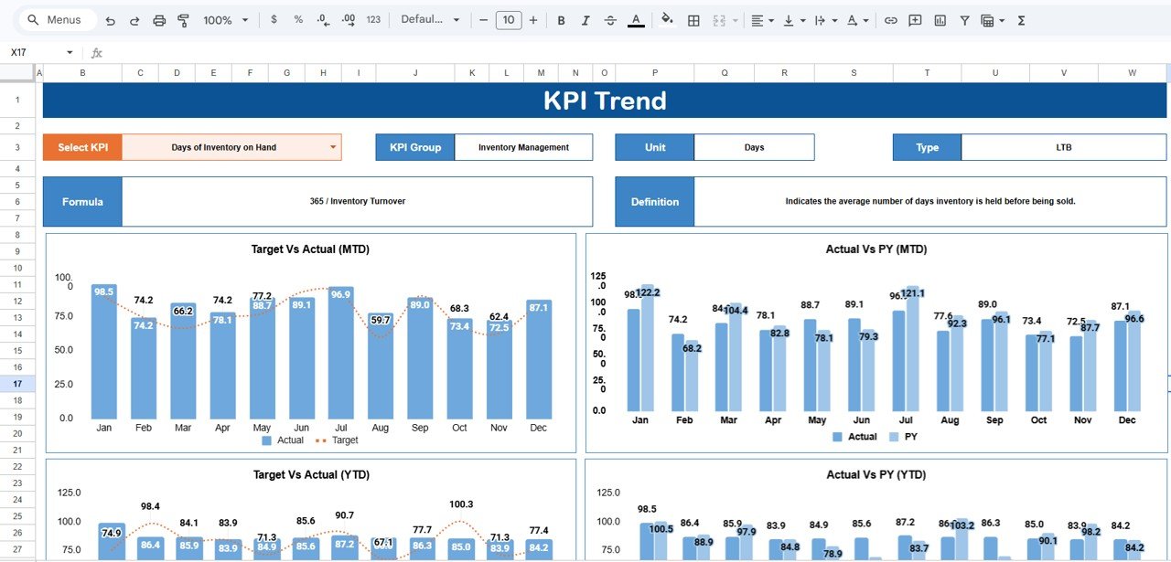Screen dimensions: 1171x562
Task: Apply percent format
Action: tap(297, 19)
